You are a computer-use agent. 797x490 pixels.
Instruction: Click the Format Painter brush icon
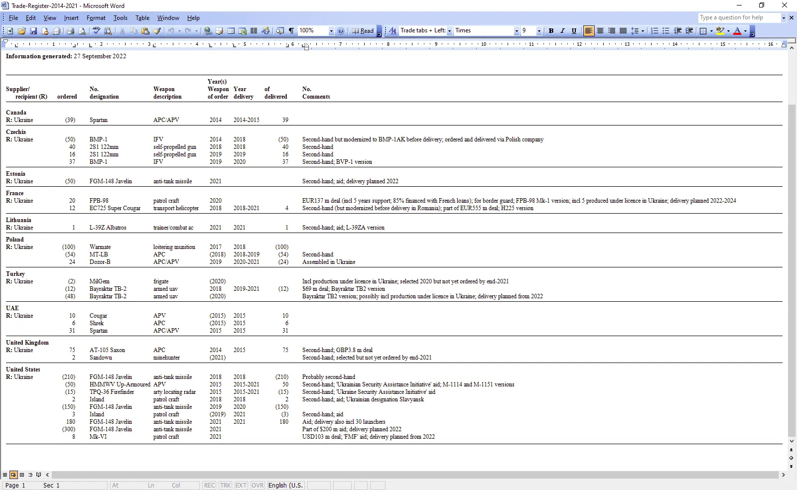pos(157,31)
